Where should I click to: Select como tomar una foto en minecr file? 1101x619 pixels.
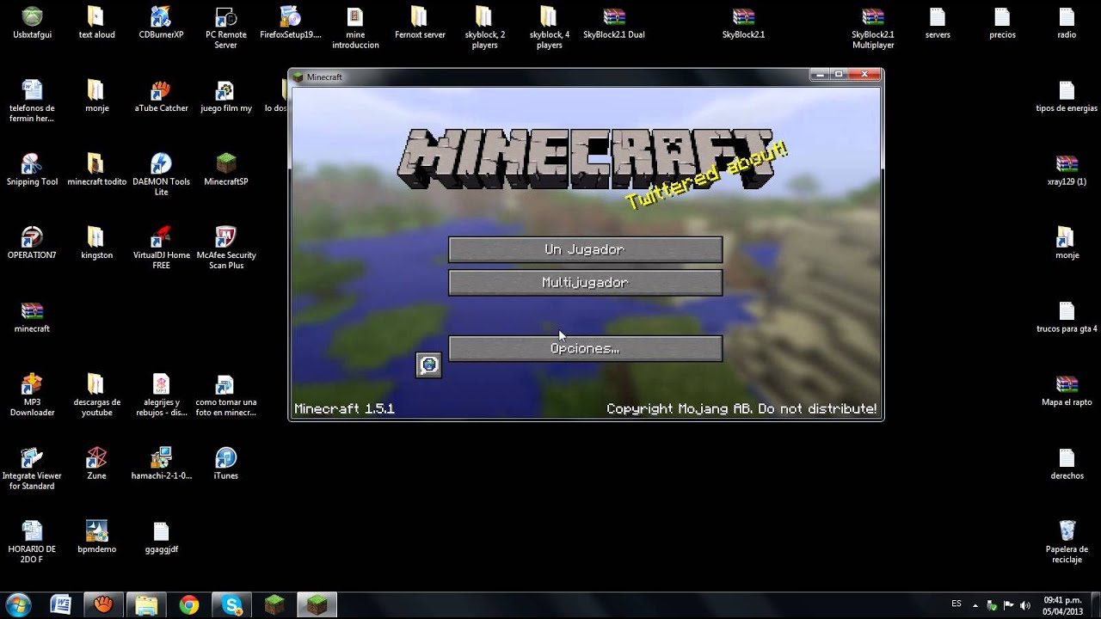(225, 395)
